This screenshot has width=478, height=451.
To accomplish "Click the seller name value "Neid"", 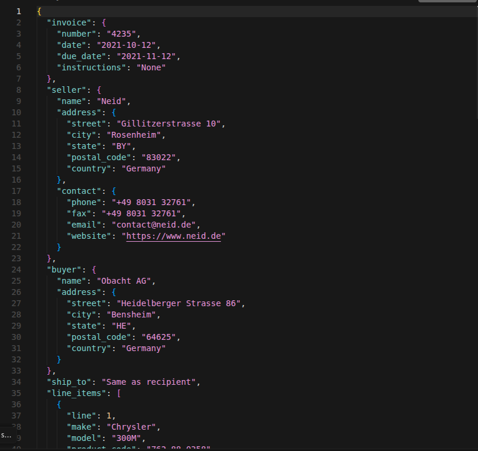I will (x=111, y=102).
